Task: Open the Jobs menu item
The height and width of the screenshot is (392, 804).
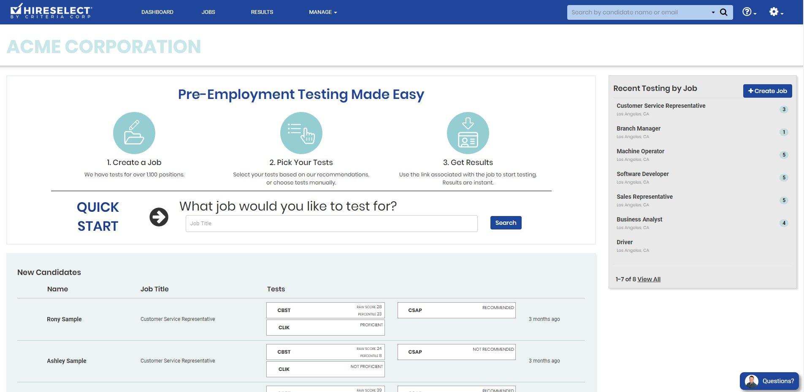Action: [x=208, y=12]
